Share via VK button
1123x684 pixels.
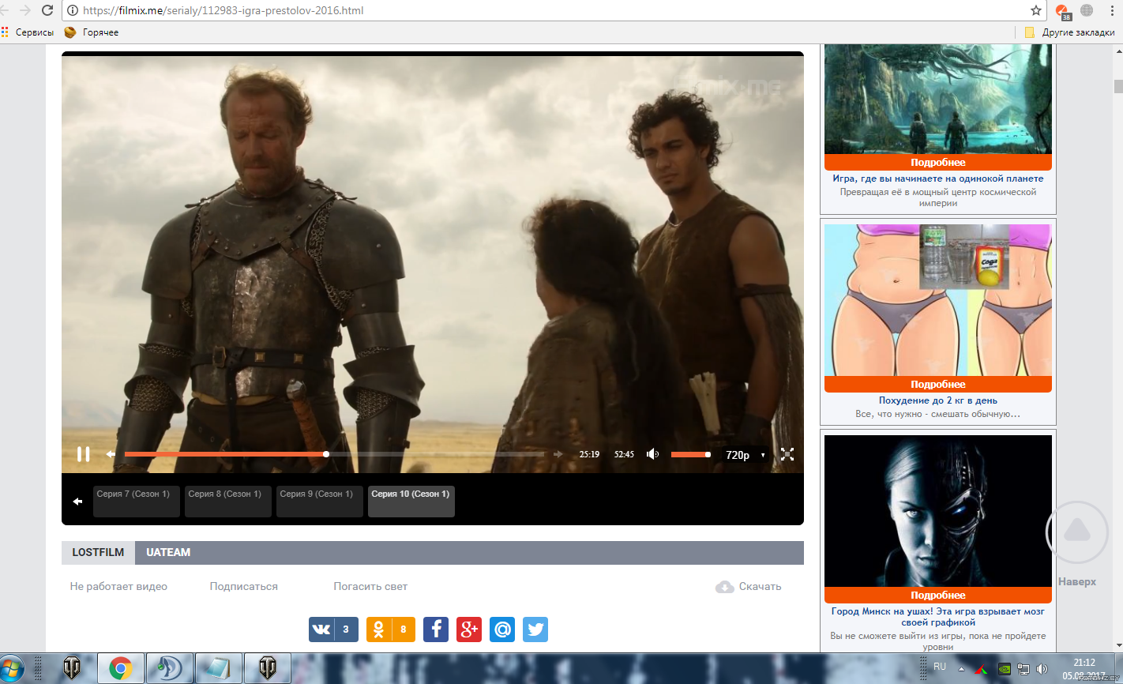point(333,630)
